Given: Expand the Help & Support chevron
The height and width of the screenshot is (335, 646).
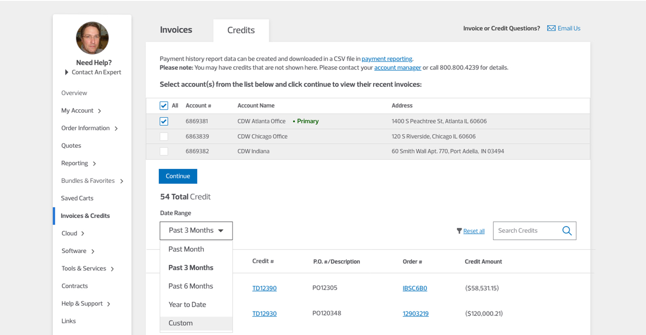Looking at the screenshot, I should 109,304.
